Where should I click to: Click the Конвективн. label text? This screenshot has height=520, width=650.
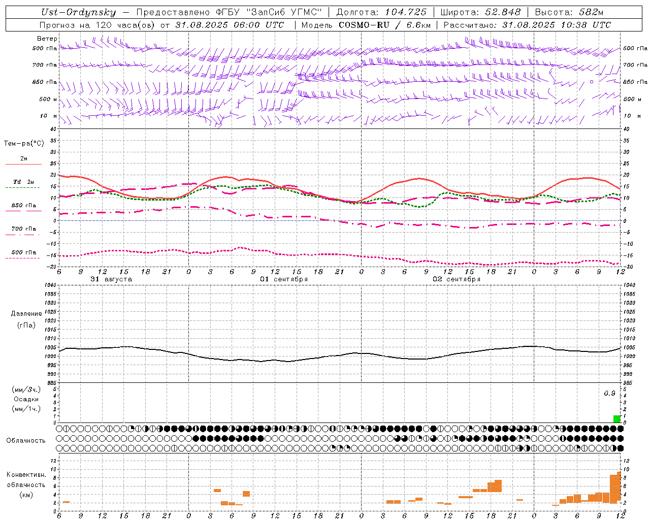pos(26,475)
